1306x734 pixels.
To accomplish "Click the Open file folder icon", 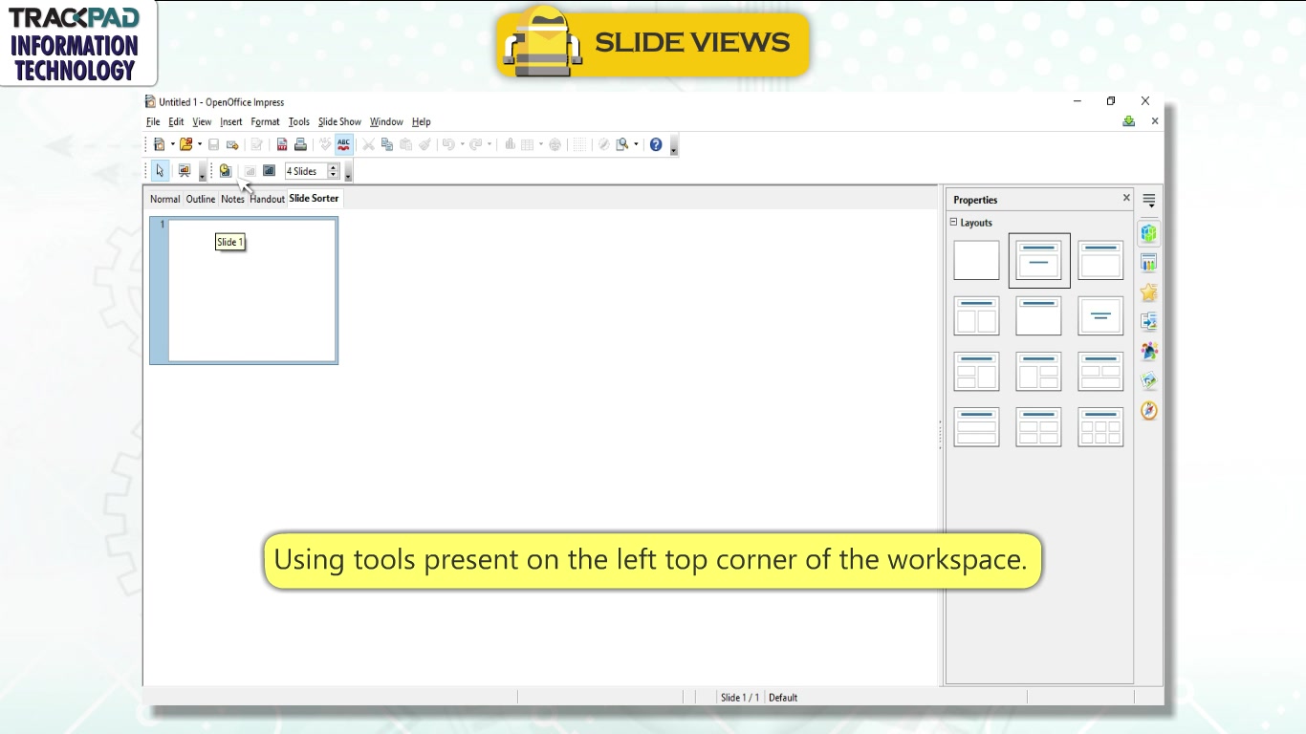I will tap(186, 144).
